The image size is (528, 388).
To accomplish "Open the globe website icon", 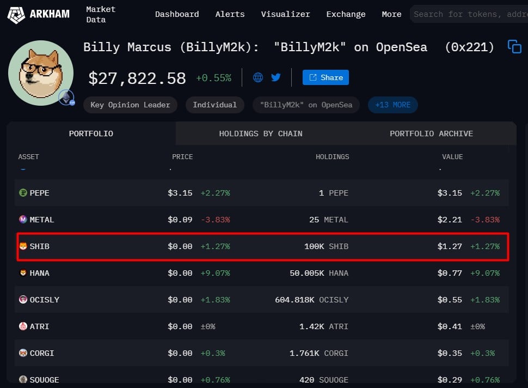I will click(258, 77).
